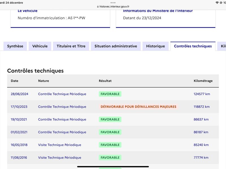Tap the home indicator bar
This screenshot has height=169, width=226.
113,167
